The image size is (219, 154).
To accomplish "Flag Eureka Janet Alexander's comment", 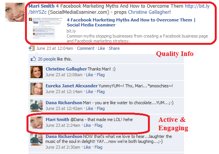I will pyautogui.click(x=101, y=92).
